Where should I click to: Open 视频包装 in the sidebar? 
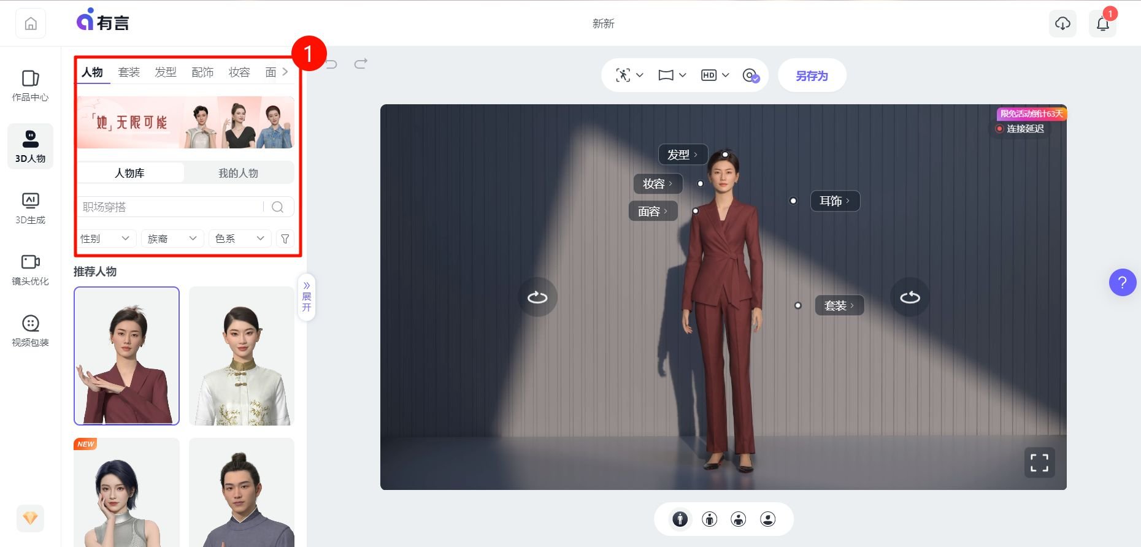(30, 331)
